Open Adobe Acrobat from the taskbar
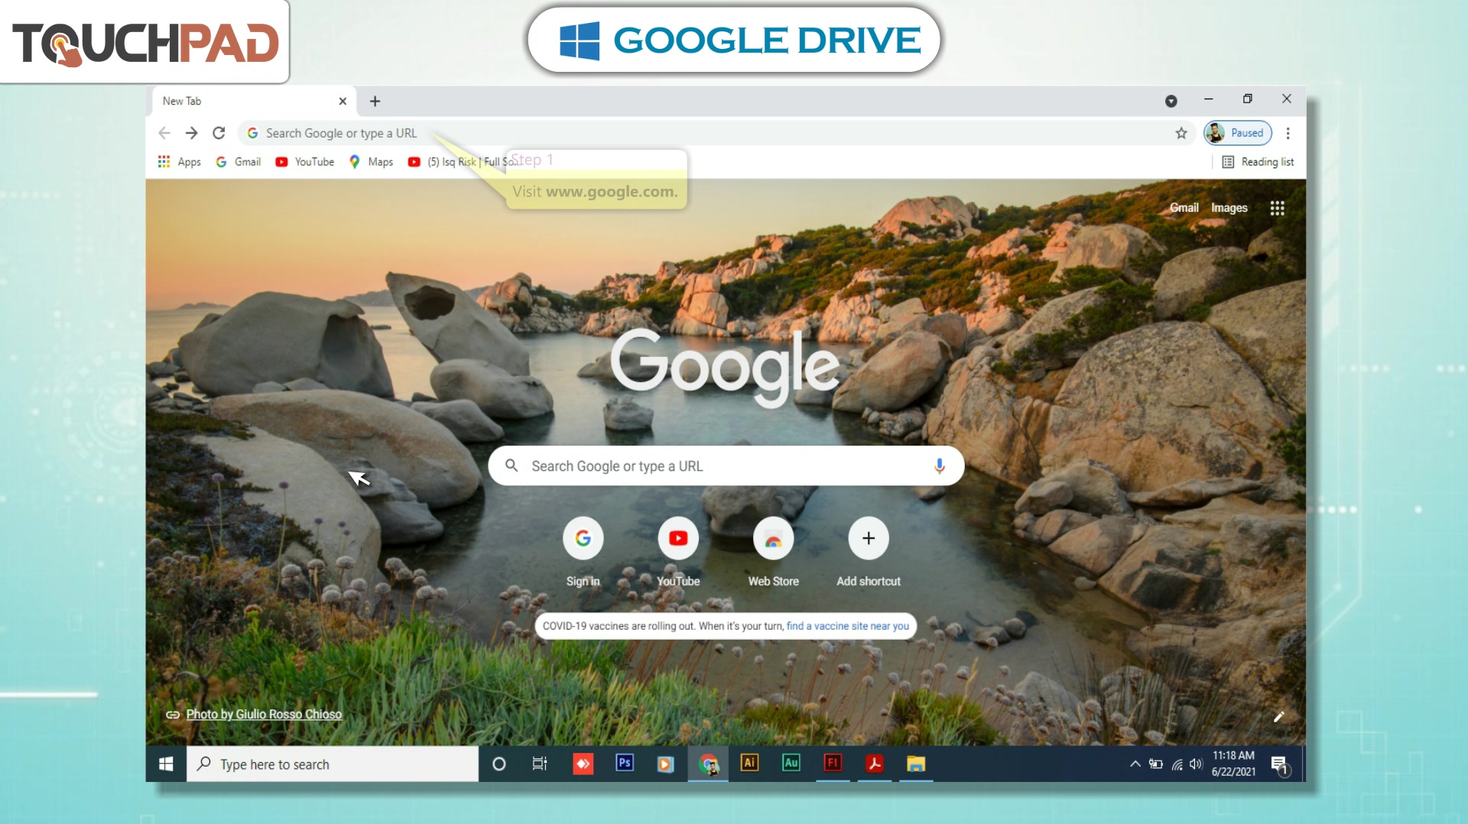 [x=875, y=764]
